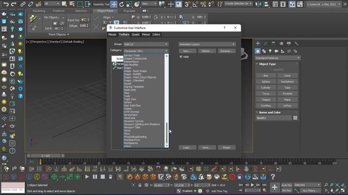Click the Pause button in lower toolbar
The width and height of the screenshot is (348, 195).
(x=95, y=177)
